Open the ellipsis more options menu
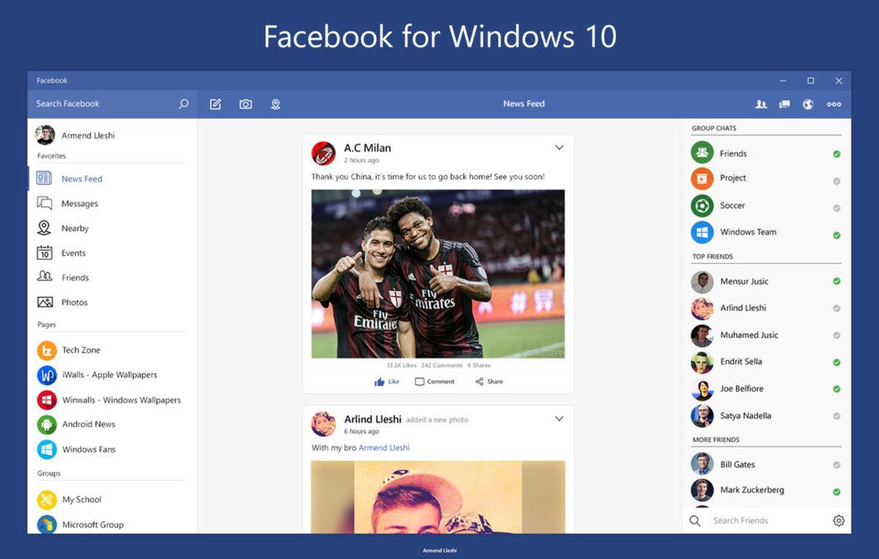This screenshot has width=879, height=559. pyautogui.click(x=834, y=104)
